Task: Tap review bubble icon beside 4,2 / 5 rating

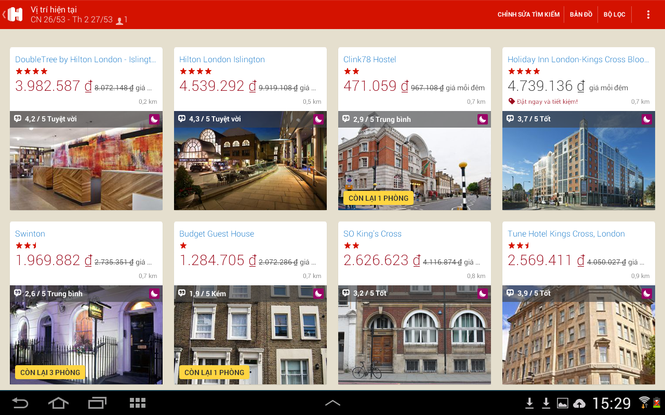Action: point(18,119)
